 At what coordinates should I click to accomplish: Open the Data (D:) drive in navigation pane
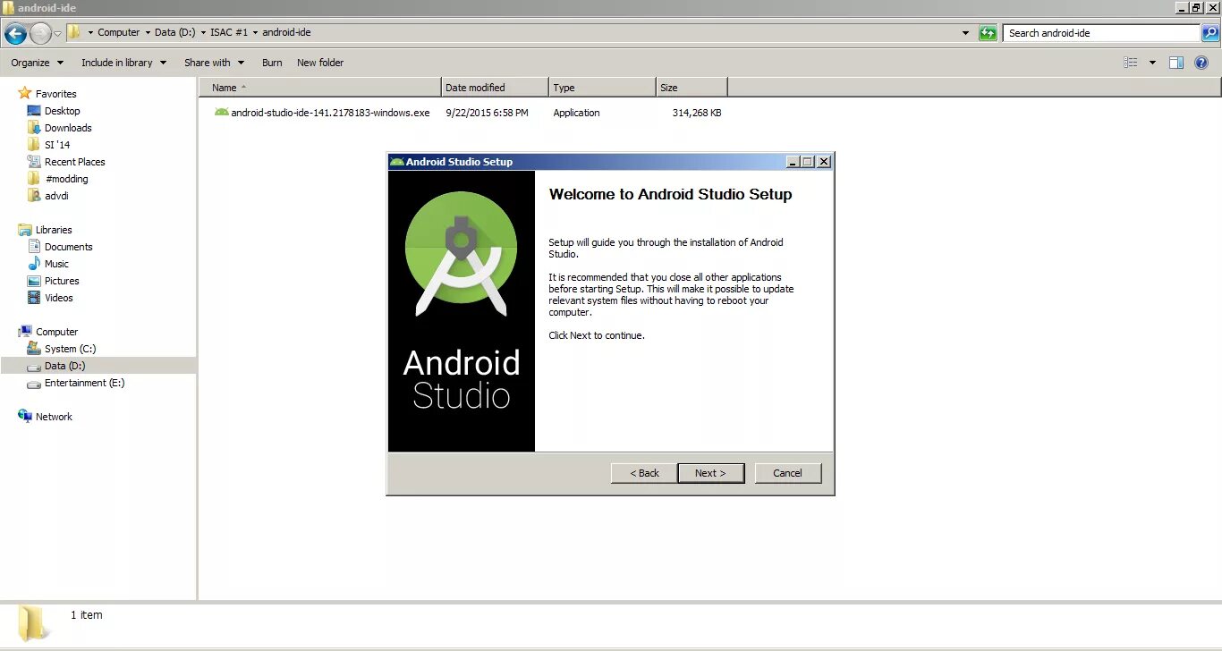coord(64,366)
